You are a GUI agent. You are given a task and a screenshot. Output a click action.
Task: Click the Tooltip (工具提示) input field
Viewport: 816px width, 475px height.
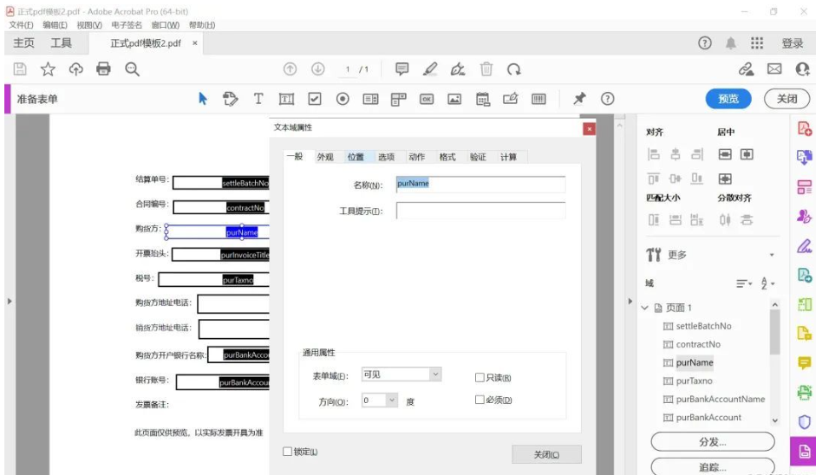pyautogui.click(x=480, y=210)
